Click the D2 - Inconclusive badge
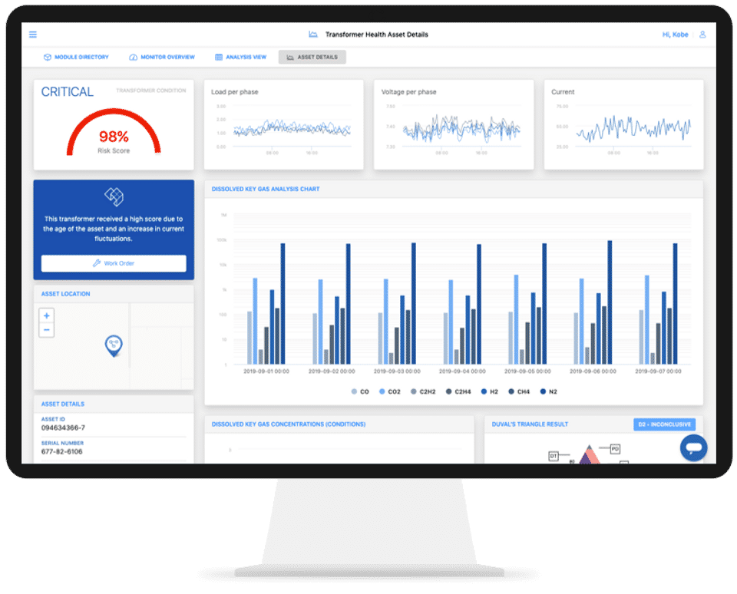 coord(664,424)
